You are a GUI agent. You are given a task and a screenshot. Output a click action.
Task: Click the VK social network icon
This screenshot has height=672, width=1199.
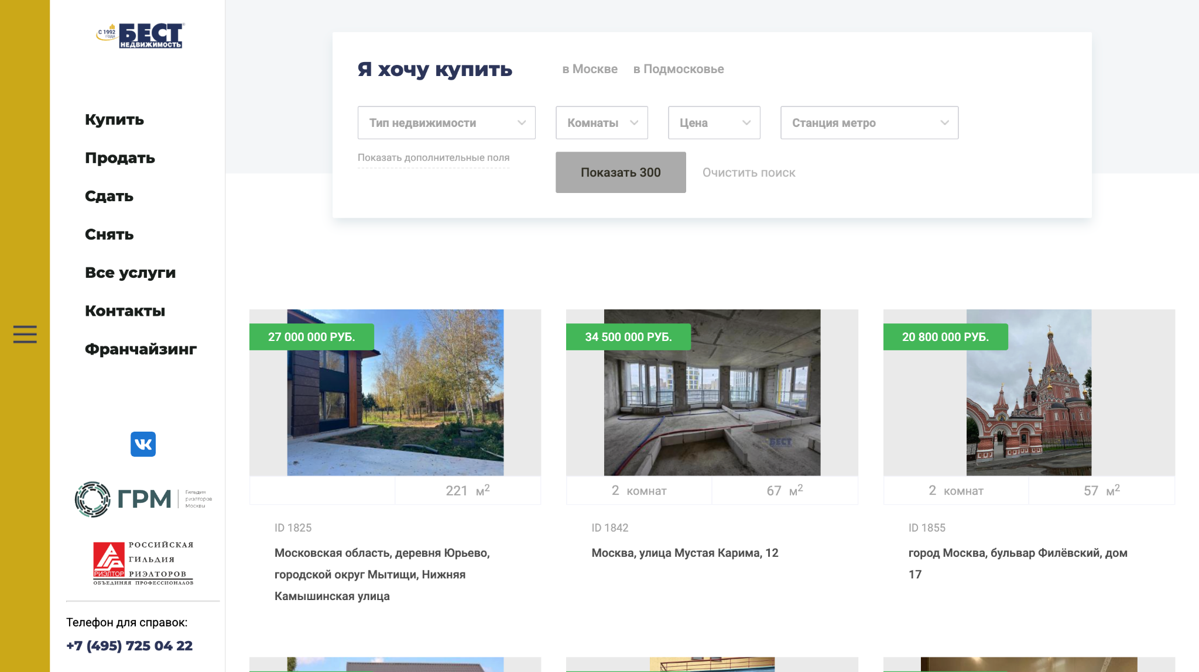143,444
